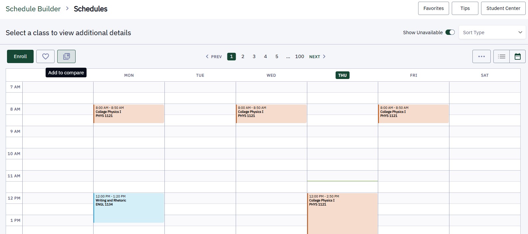Click the 1 PM time label
The image size is (528, 234).
[x=15, y=220]
